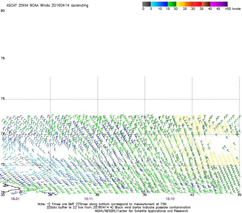Click the purple 15:11 pass time
This screenshot has width=242, height=213.
click(x=88, y=199)
